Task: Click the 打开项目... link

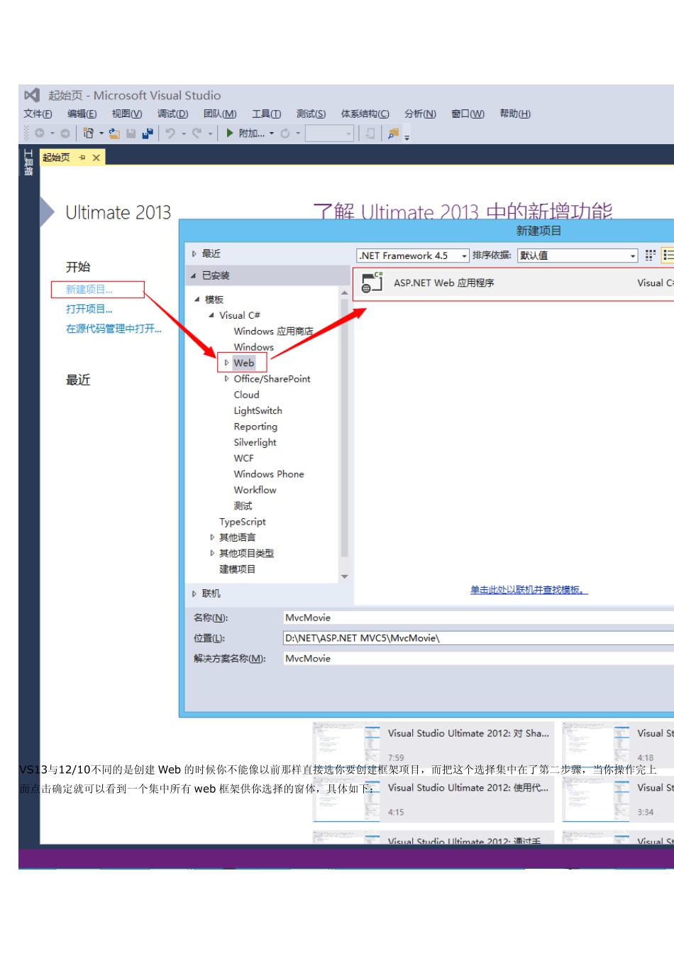Action: (89, 309)
